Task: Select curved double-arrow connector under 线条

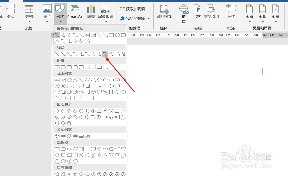Action: (105, 54)
